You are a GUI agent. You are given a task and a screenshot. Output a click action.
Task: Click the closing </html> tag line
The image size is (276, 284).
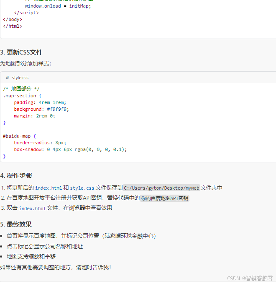click(13, 26)
